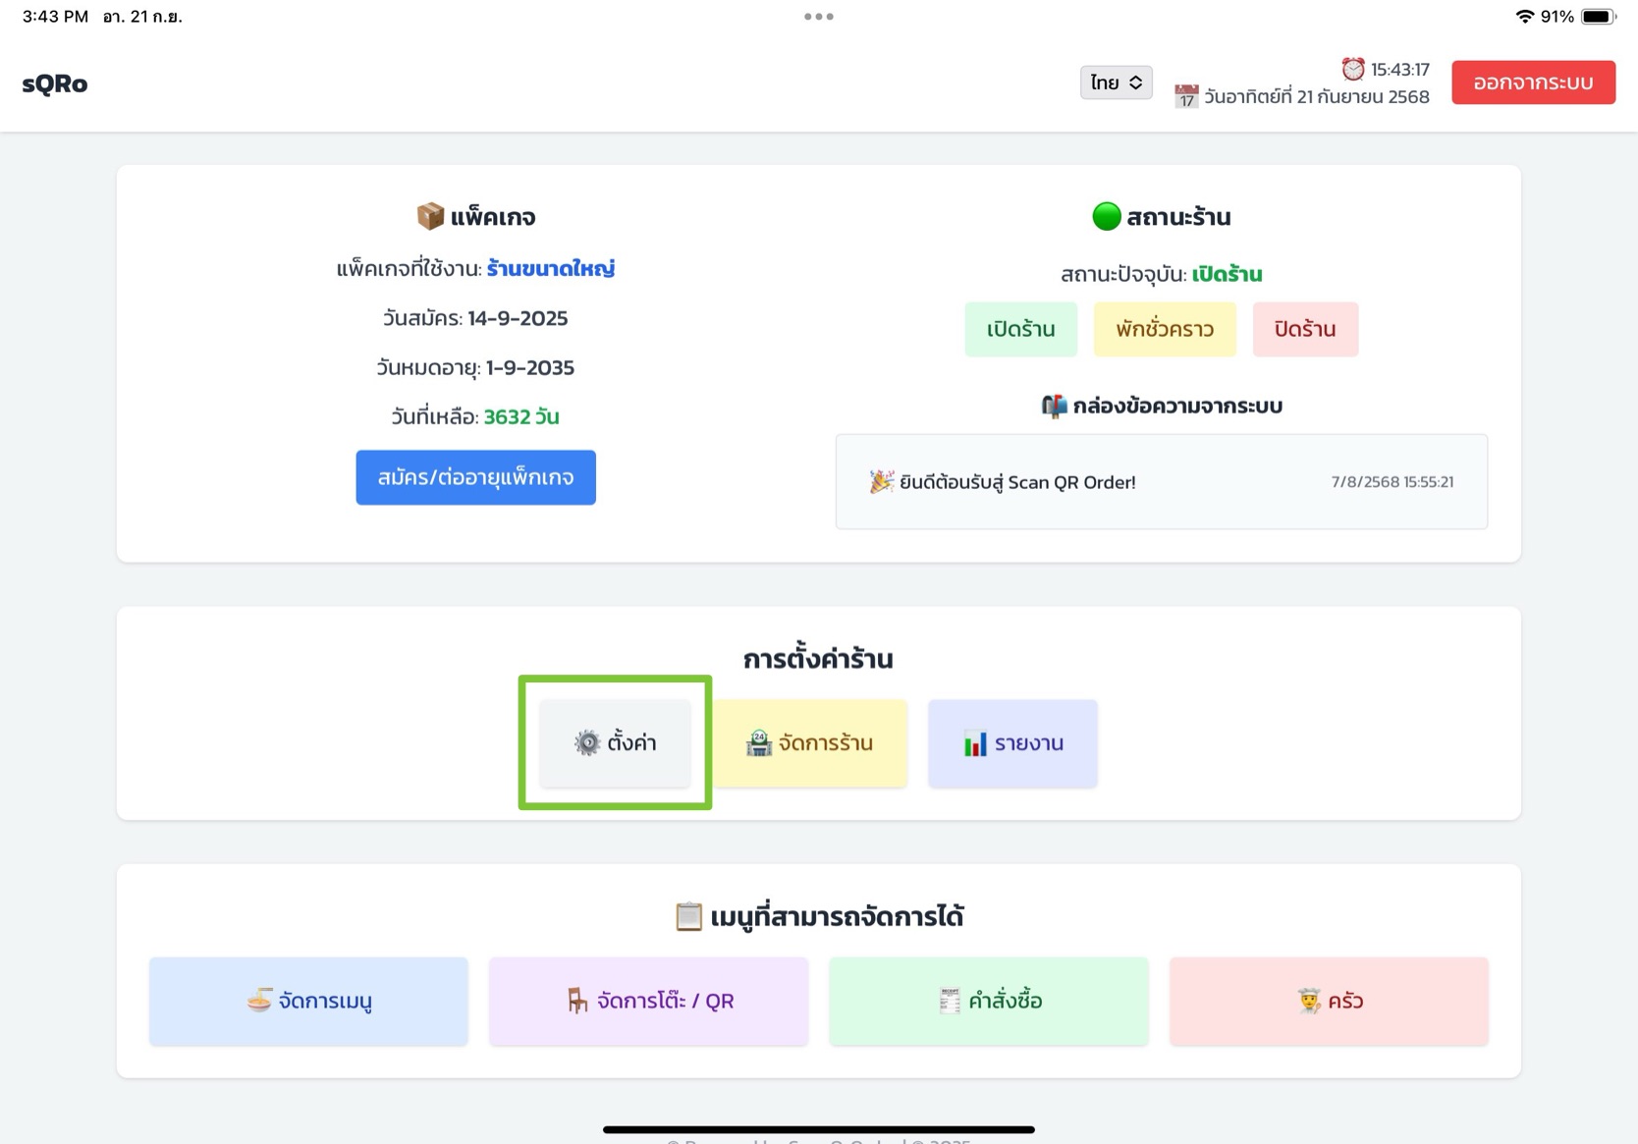Open the ไทย language dropdown
The height and width of the screenshot is (1144, 1638).
1116,82
